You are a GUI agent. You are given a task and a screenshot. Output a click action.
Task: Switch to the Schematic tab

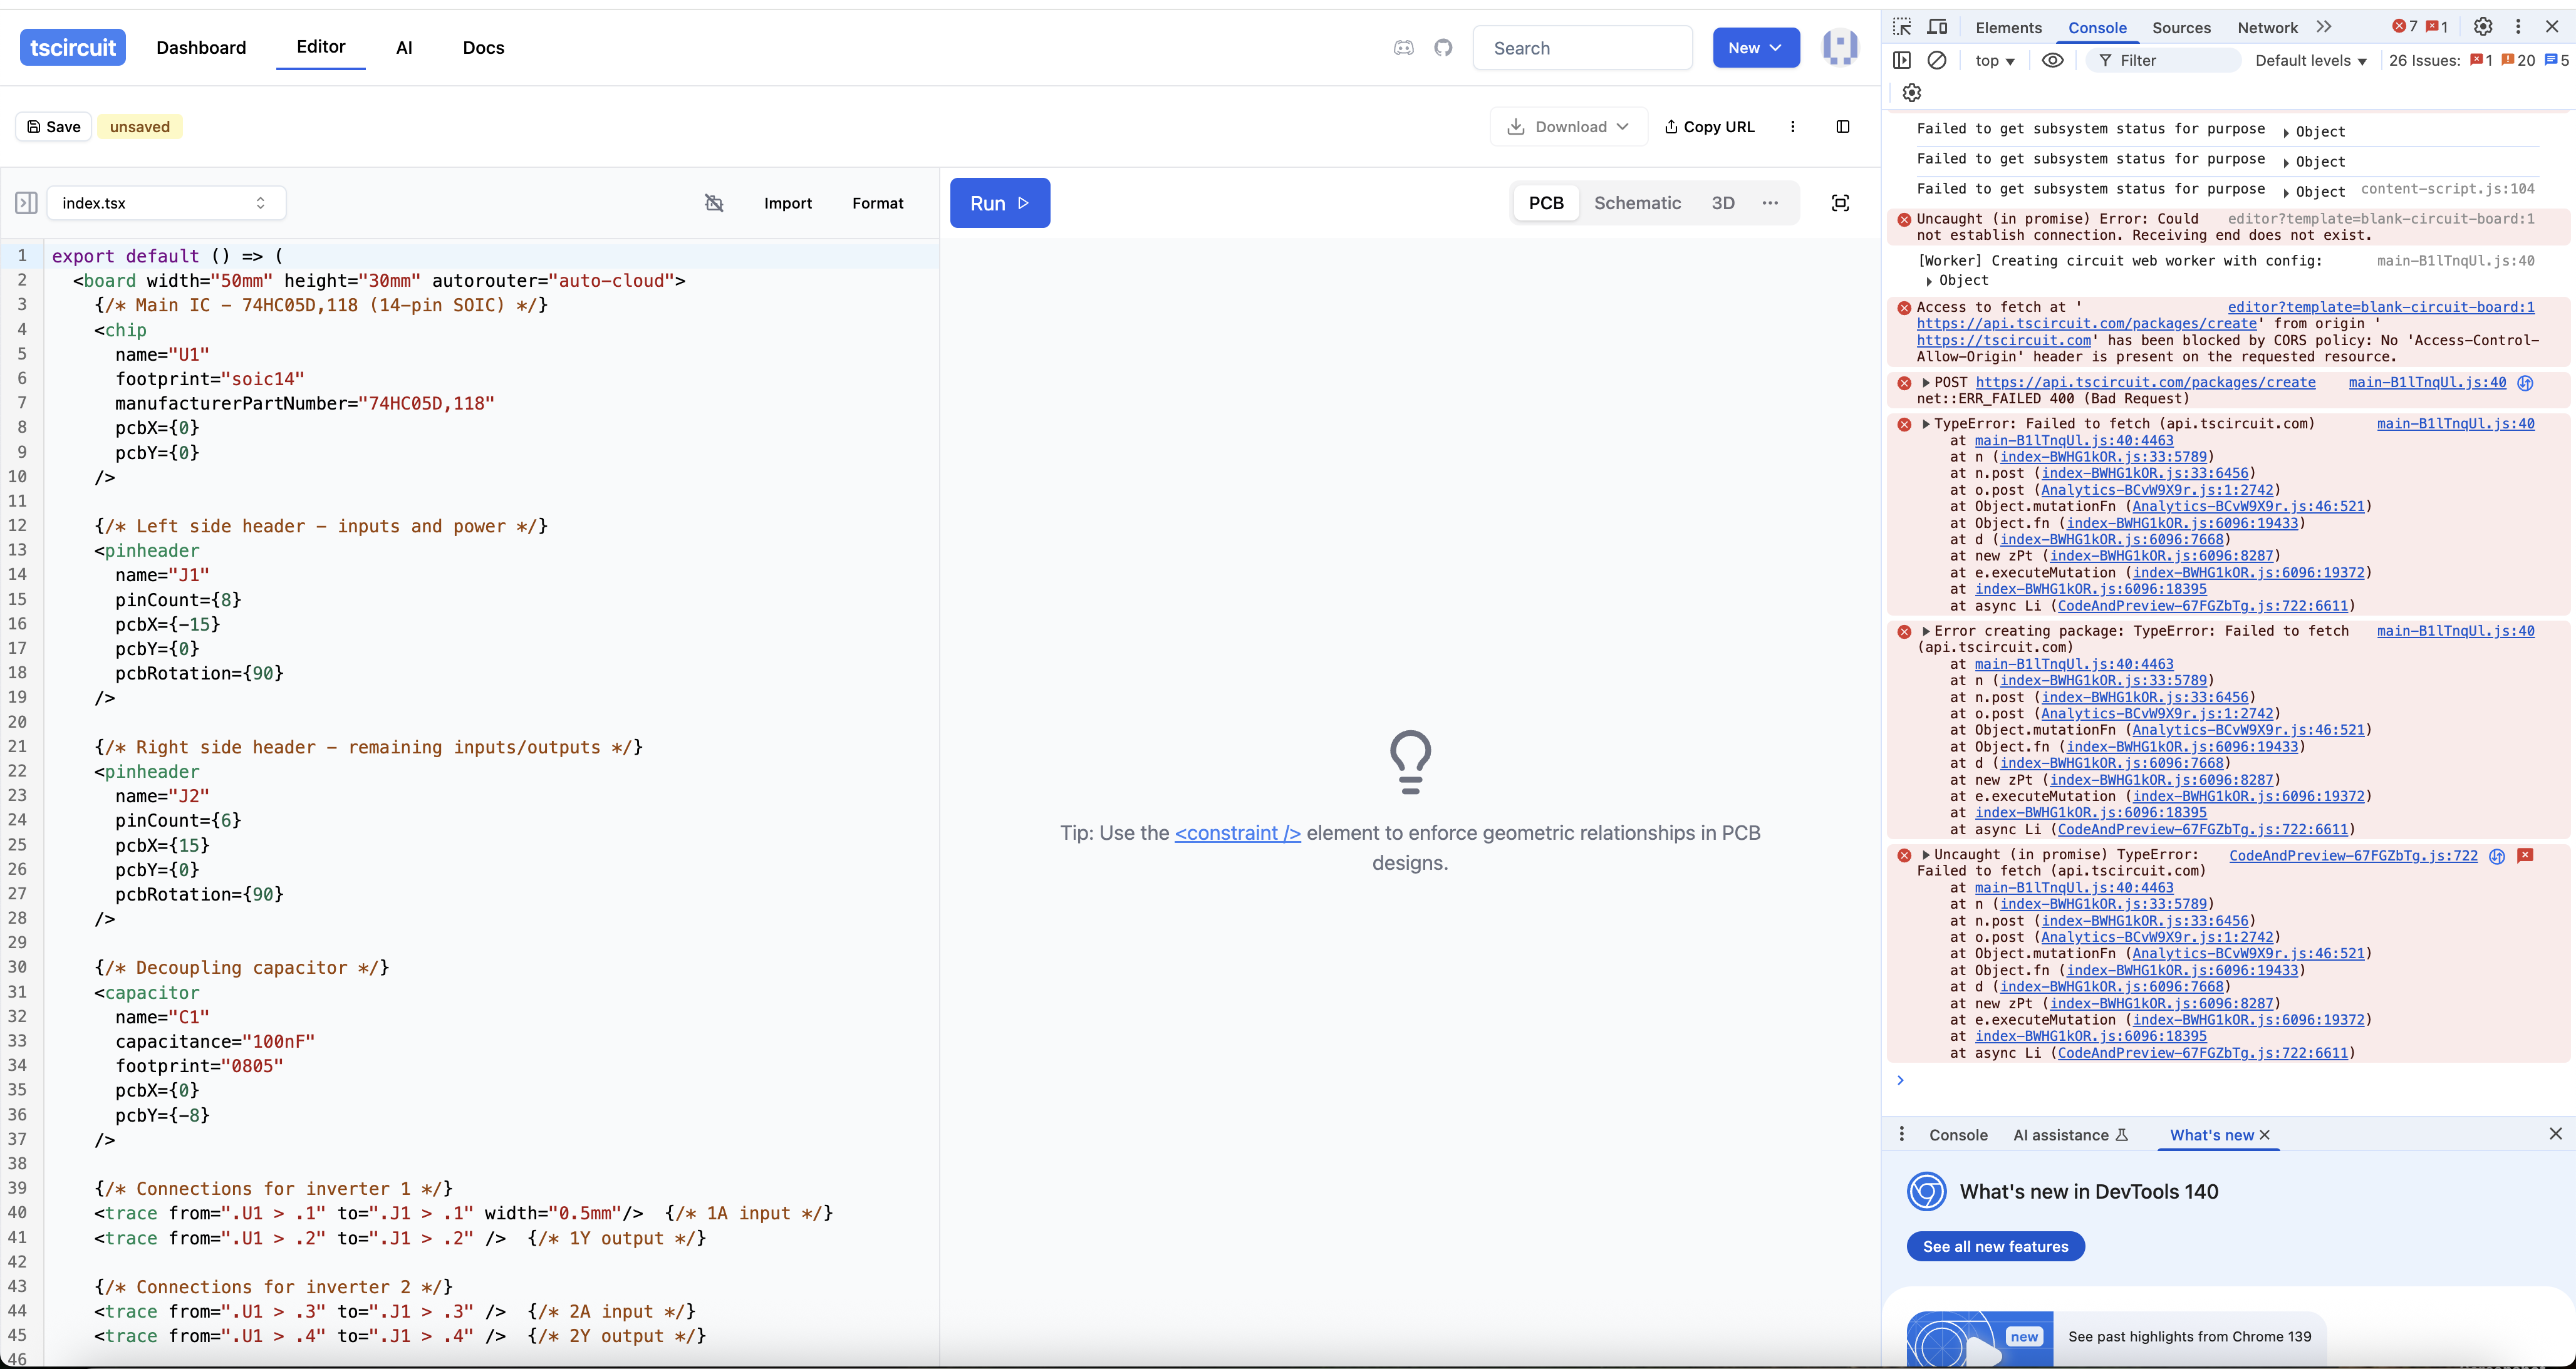pyautogui.click(x=1637, y=203)
